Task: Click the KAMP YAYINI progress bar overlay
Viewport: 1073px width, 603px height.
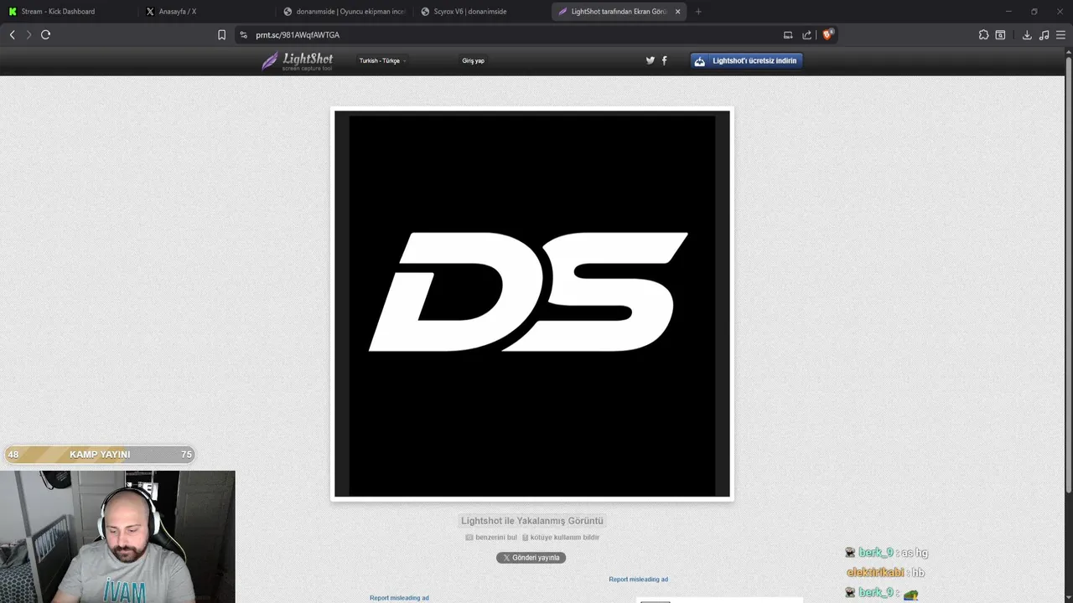Action: [x=100, y=454]
